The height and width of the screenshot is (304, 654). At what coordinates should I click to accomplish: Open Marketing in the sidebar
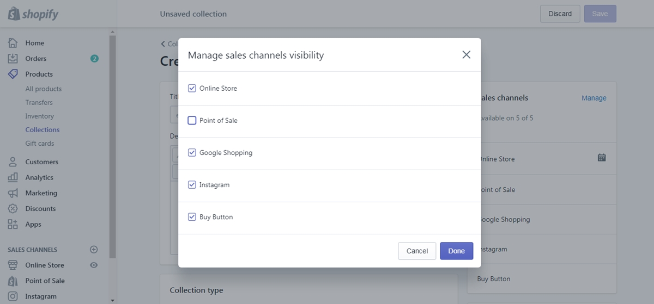coord(41,193)
